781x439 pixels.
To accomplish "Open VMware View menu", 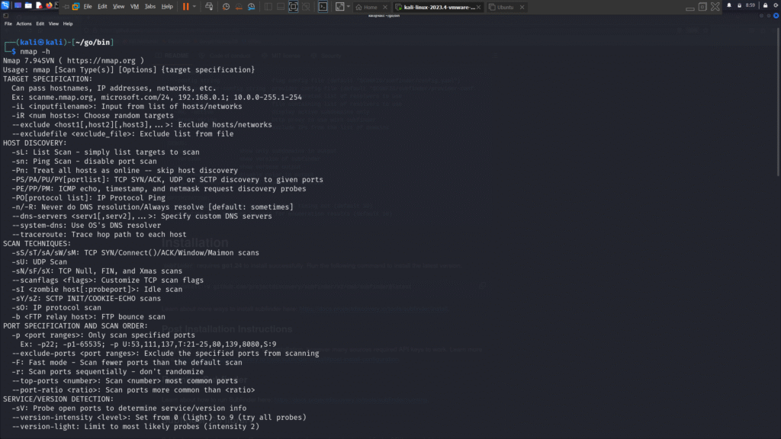I will coord(118,7).
